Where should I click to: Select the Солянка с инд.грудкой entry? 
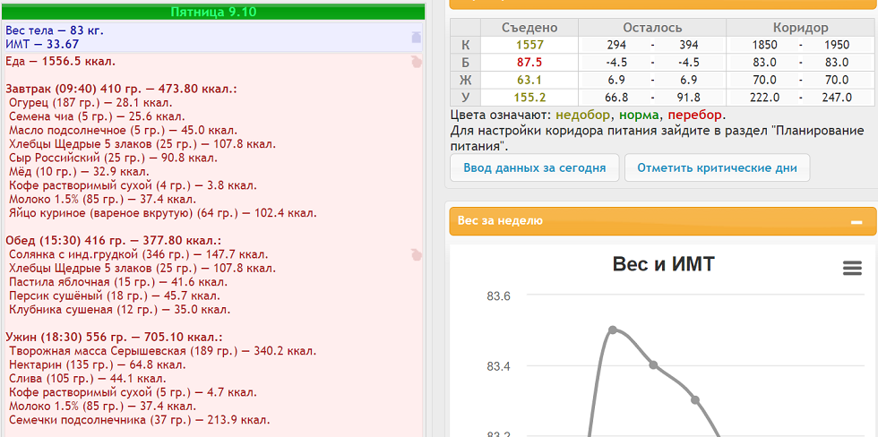click(x=139, y=254)
